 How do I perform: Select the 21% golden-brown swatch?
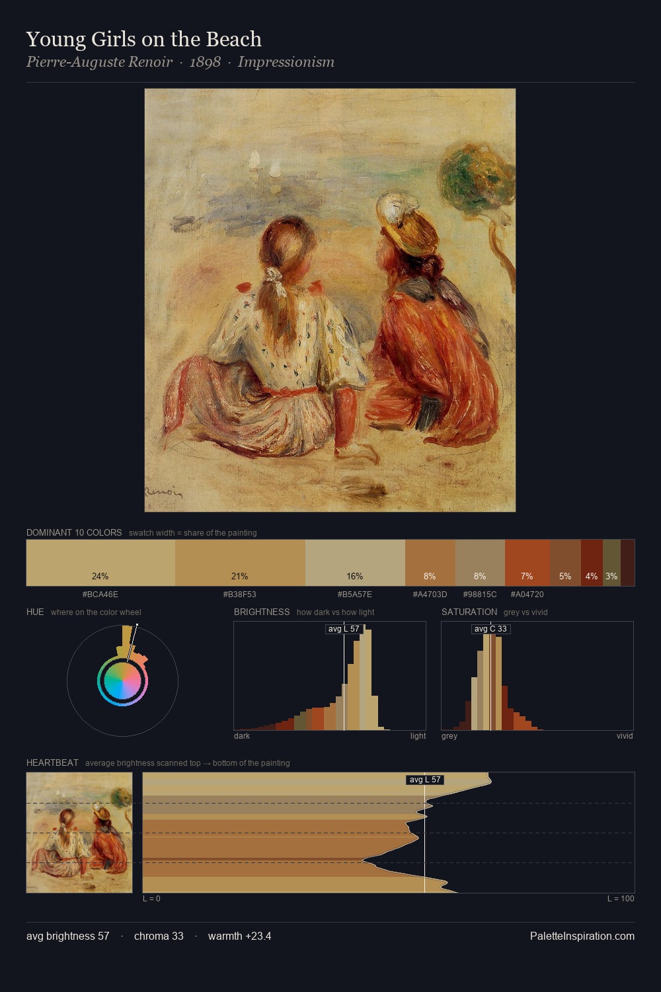[x=240, y=563]
